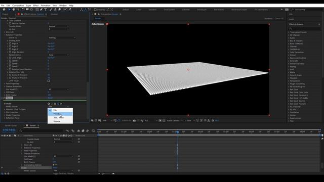
Task: Click the diamond icon in Model section row
Action: [x=61, y=104]
